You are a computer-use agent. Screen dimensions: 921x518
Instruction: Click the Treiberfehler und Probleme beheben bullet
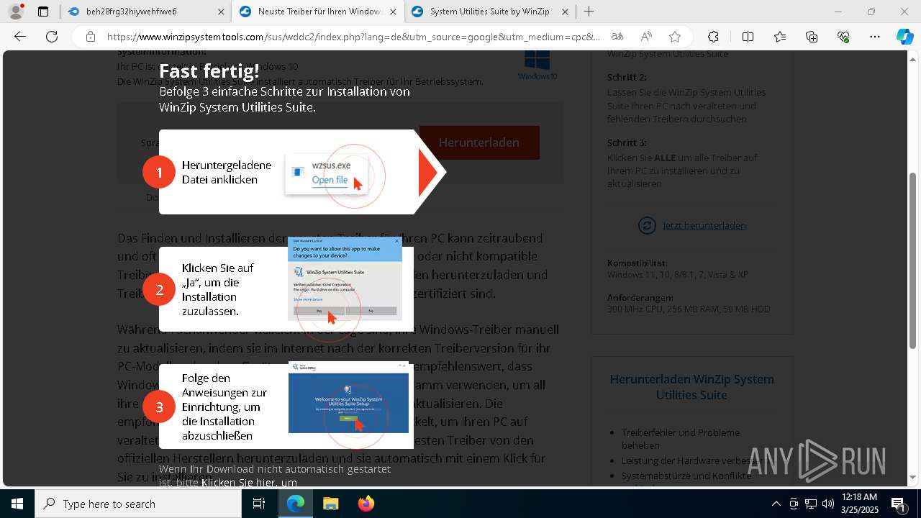(x=680, y=439)
